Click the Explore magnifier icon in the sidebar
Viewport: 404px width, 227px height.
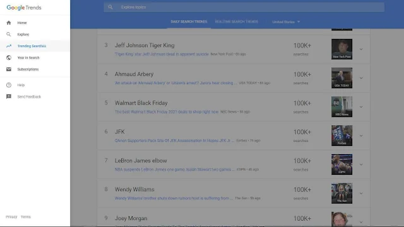[x=9, y=34]
